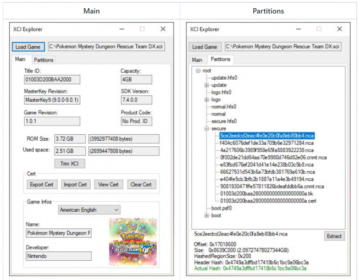The image size is (360, 280).
Task: Click Load Game in the right window
Action: click(205, 47)
